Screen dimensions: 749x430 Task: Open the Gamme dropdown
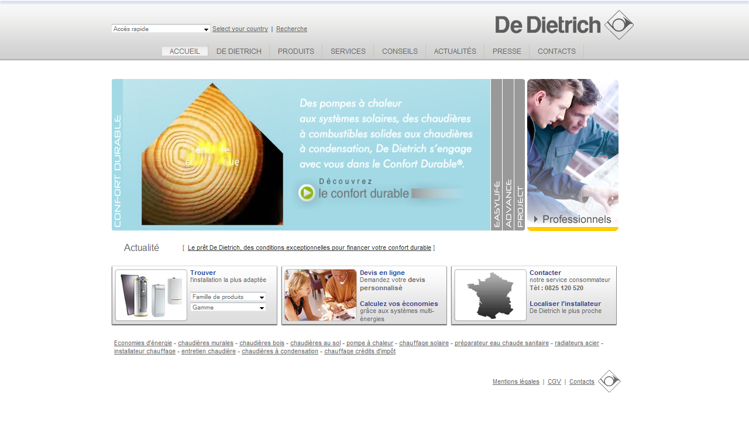pyautogui.click(x=228, y=308)
